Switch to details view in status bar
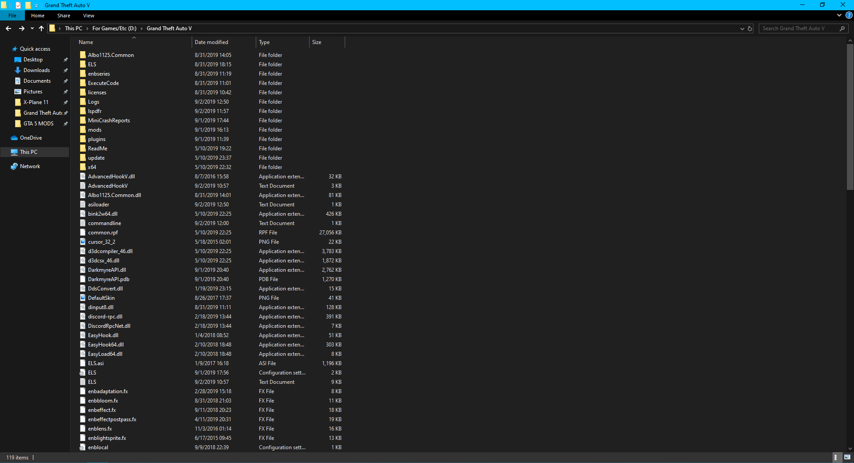Screen dimensions: 854x463 tap(836, 457)
